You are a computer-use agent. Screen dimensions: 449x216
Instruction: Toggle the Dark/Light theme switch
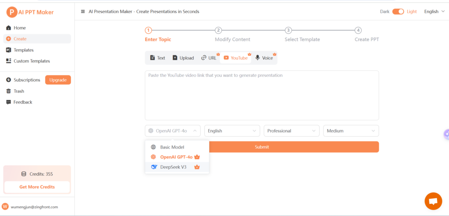click(398, 12)
